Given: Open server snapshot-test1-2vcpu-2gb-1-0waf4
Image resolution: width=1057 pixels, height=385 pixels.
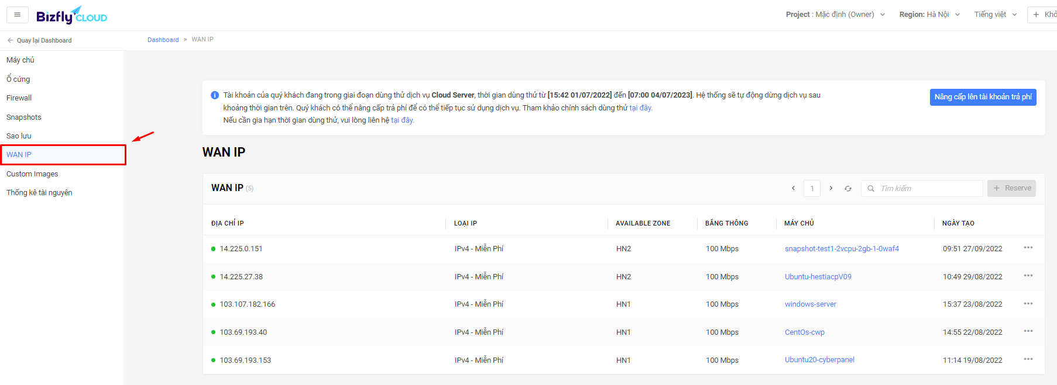Looking at the screenshot, I should 842,249.
